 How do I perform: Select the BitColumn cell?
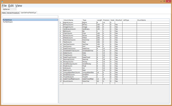coord(73,31)
